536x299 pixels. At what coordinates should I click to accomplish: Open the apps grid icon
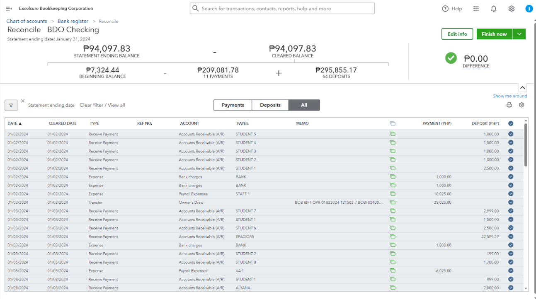(x=476, y=9)
